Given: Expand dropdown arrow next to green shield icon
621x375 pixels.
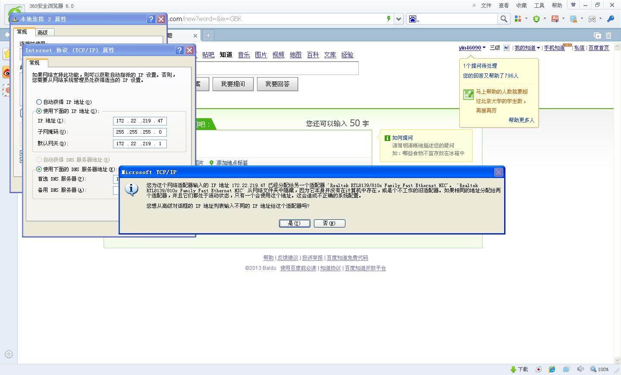Looking at the screenshot, I should 545,19.
